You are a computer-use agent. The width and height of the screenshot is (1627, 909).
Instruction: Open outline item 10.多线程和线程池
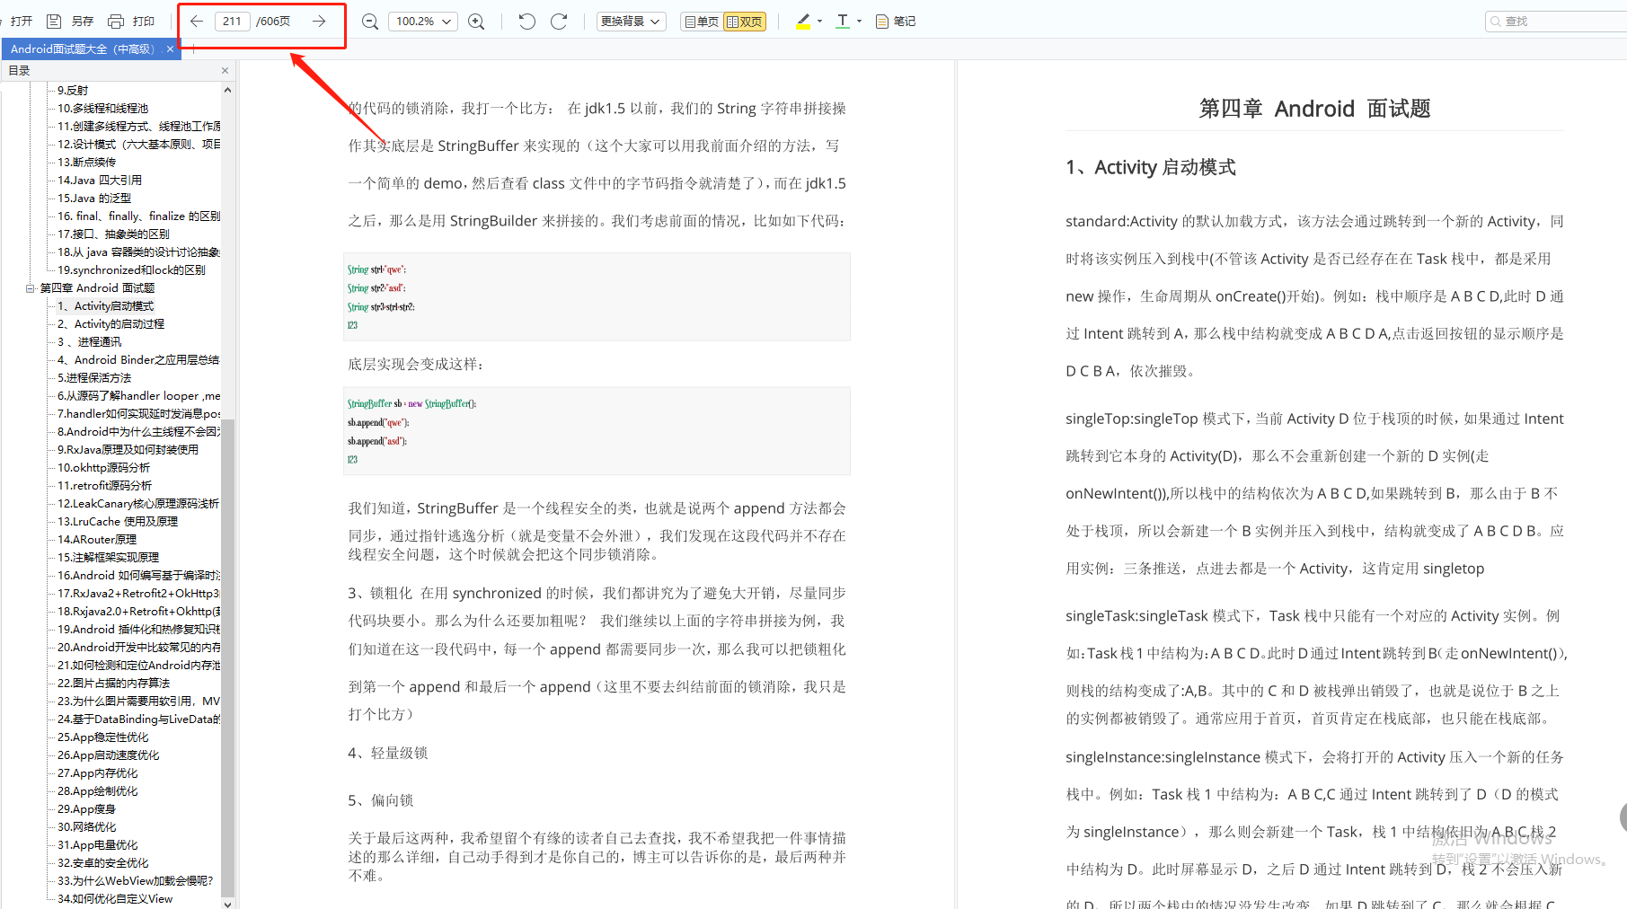pyautogui.click(x=102, y=108)
